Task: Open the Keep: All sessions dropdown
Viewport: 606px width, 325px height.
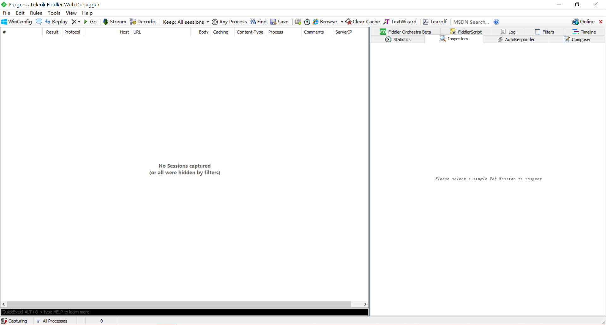Action: point(186,22)
